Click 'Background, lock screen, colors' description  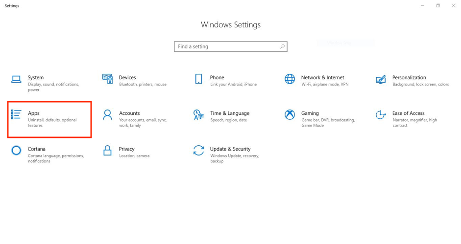point(421,84)
